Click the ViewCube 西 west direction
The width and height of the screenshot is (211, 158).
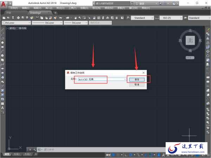(x=180, y=40)
